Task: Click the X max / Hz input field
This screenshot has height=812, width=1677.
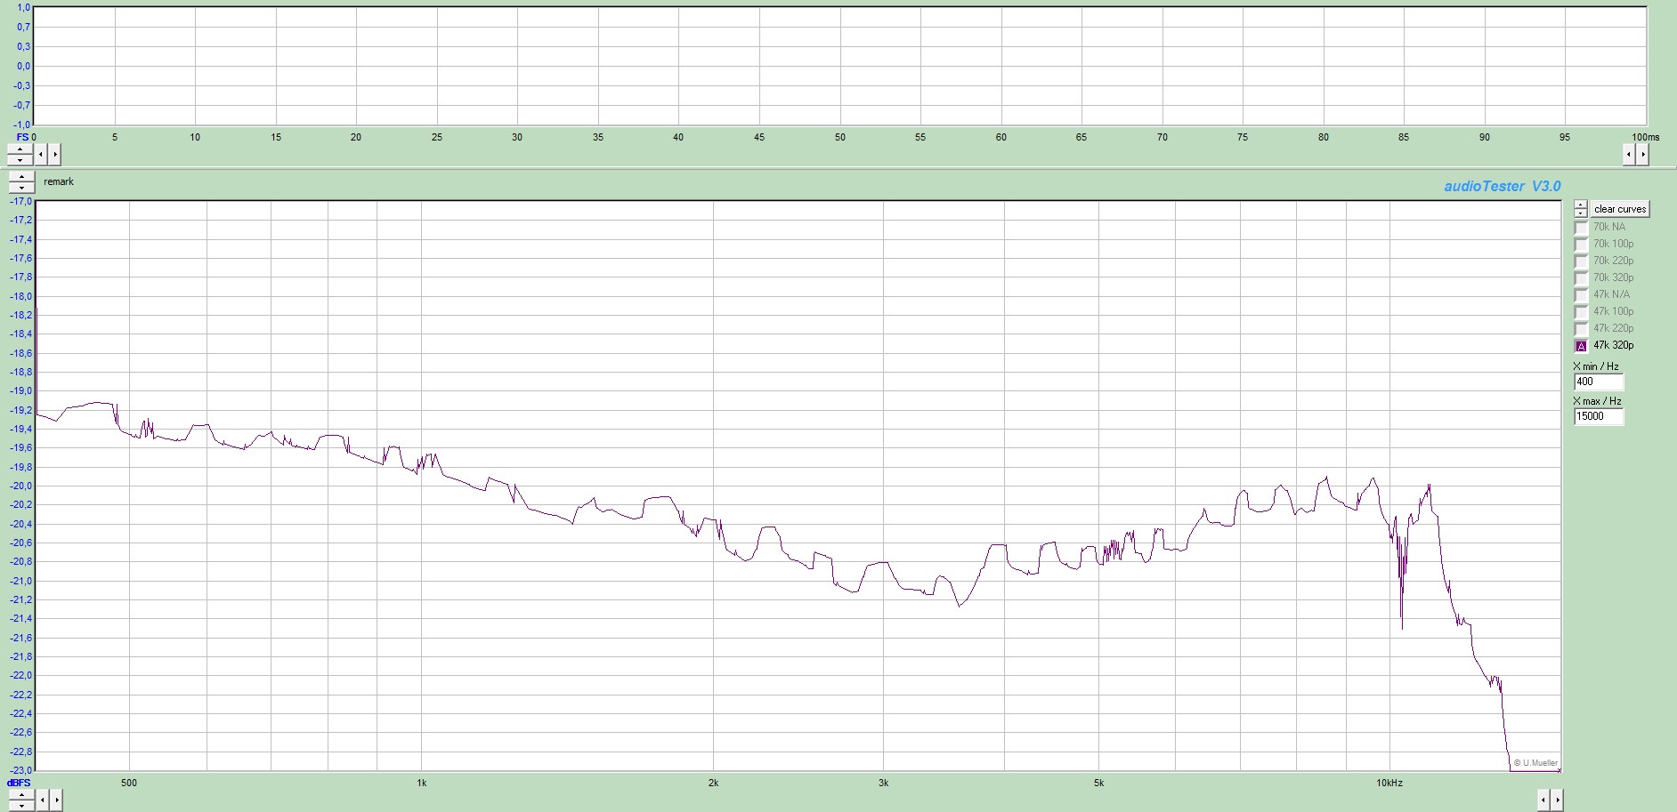Action: 1598,416
